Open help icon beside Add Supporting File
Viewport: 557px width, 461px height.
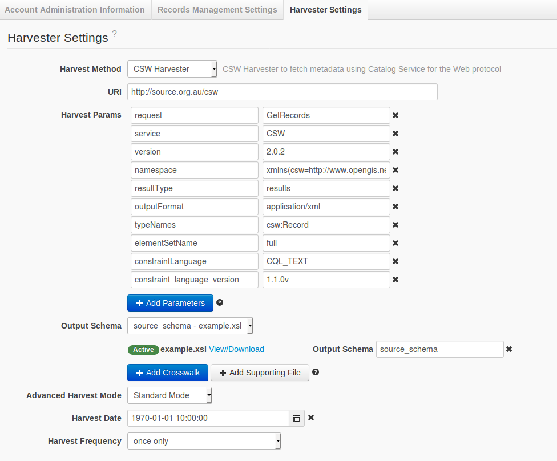coord(316,373)
